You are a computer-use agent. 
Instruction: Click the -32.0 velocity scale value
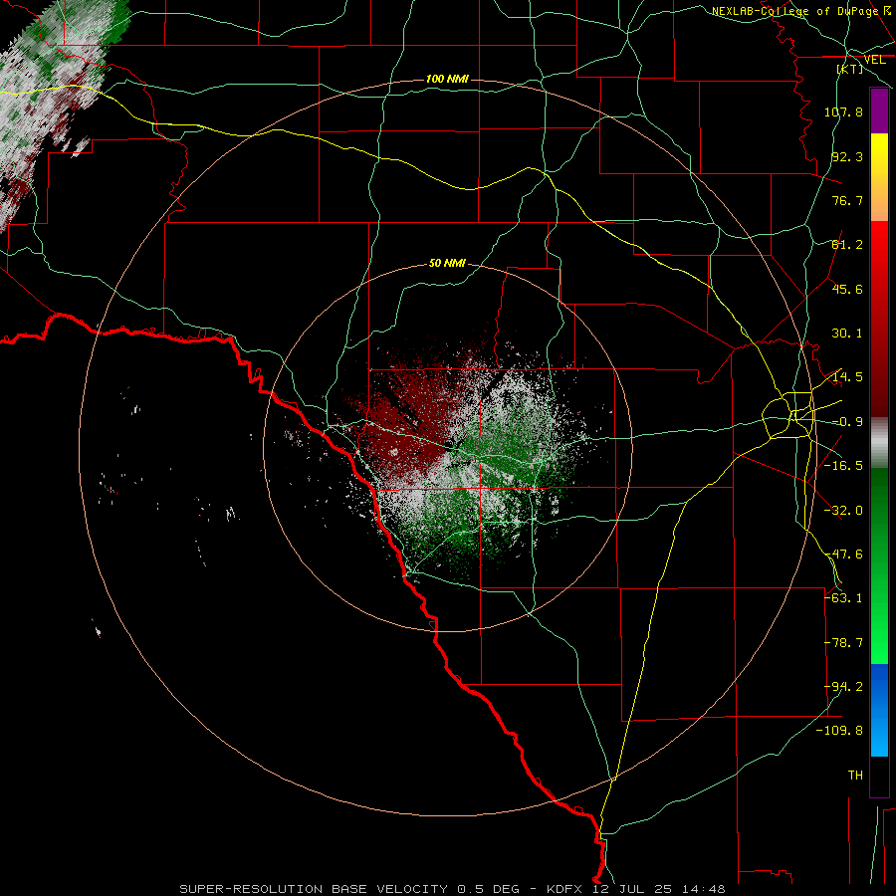(843, 511)
